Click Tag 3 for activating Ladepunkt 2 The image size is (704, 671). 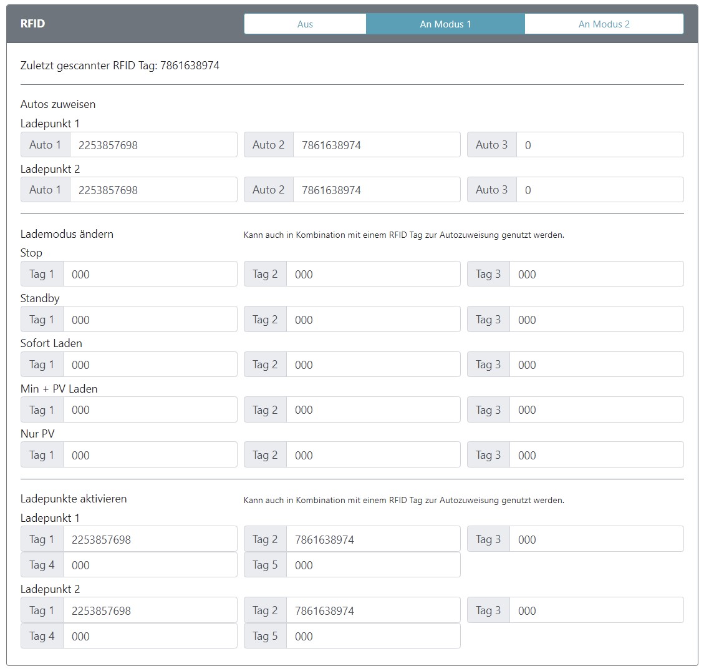[596, 610]
